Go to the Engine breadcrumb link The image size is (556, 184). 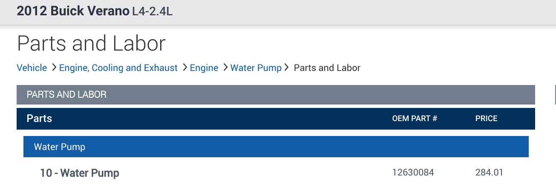(204, 68)
